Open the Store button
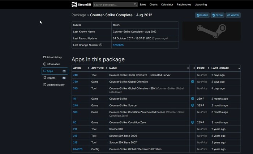 (x=217, y=15)
